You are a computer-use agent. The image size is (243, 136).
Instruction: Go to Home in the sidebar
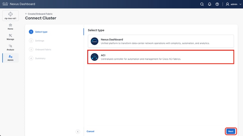pos(10,27)
